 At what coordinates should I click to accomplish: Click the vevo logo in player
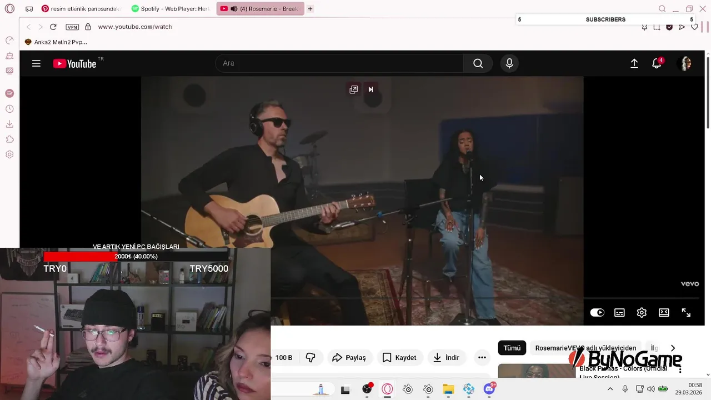(690, 284)
